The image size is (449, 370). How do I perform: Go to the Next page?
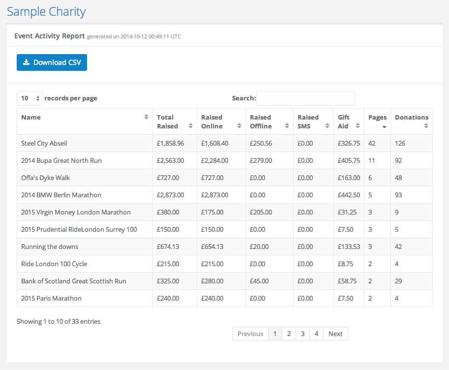coord(335,334)
